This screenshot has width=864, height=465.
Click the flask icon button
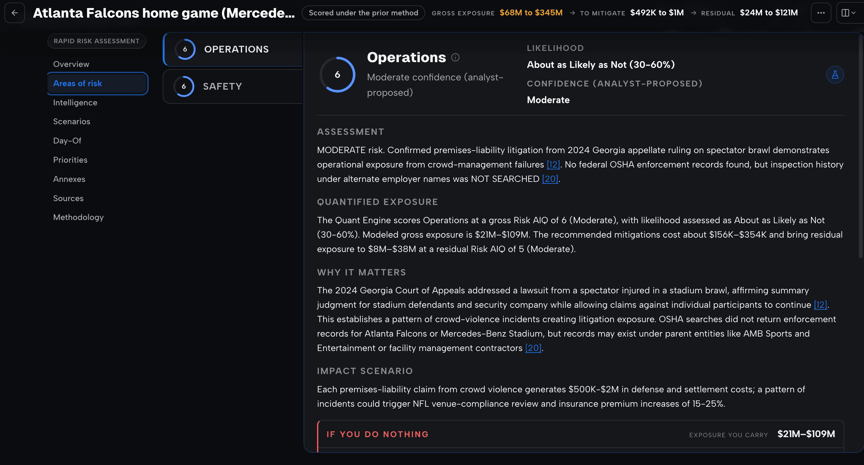click(x=835, y=75)
